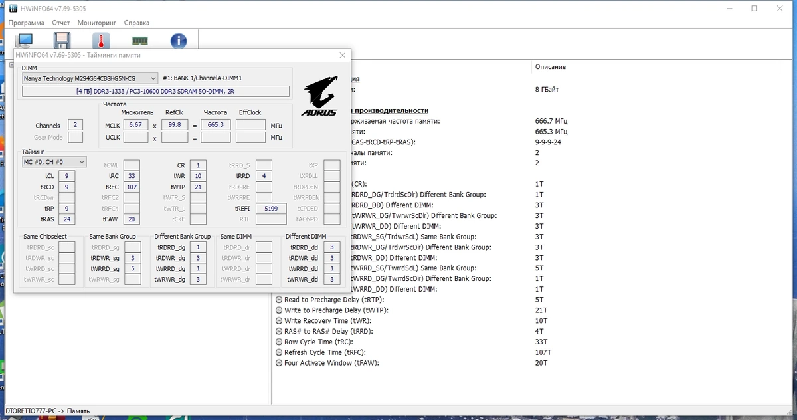This screenshot has height=420, width=797.
Task: Click the memory module toolbar icon
Action: (x=139, y=41)
